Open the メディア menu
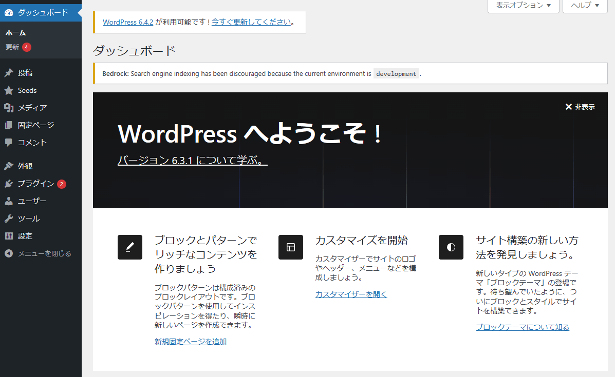Screen dimensions: 615x377 41,108
